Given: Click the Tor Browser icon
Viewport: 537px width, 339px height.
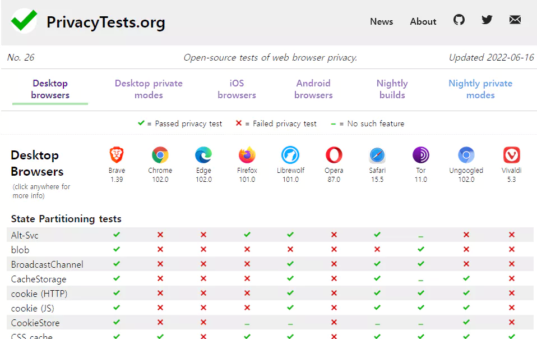Looking at the screenshot, I should click(x=420, y=155).
